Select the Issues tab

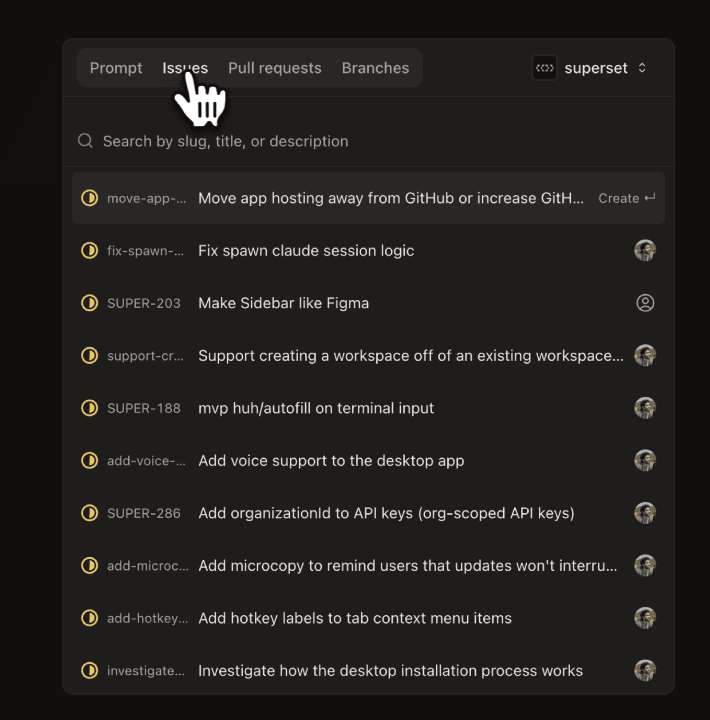(185, 68)
